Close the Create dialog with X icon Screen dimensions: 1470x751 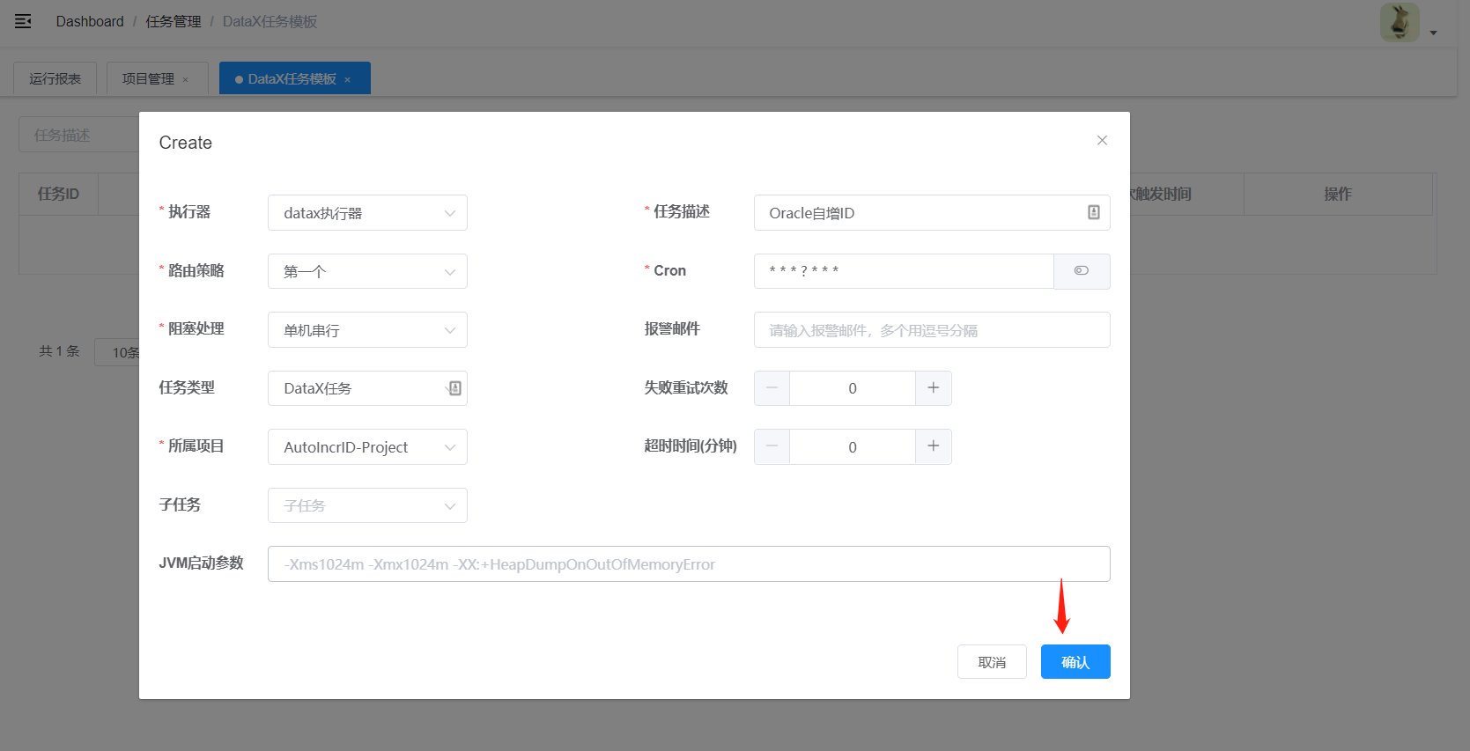[1102, 140]
